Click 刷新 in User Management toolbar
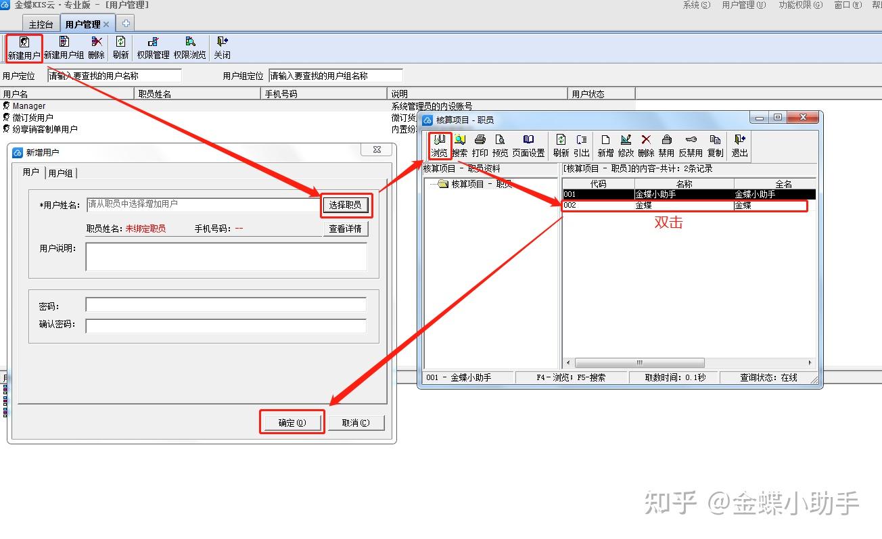 click(x=120, y=48)
